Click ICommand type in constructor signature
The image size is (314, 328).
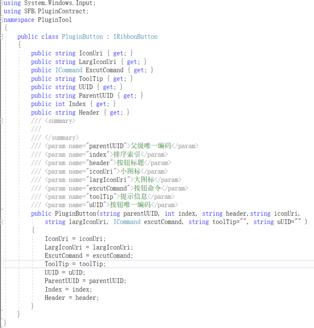pyautogui.click(x=127, y=222)
